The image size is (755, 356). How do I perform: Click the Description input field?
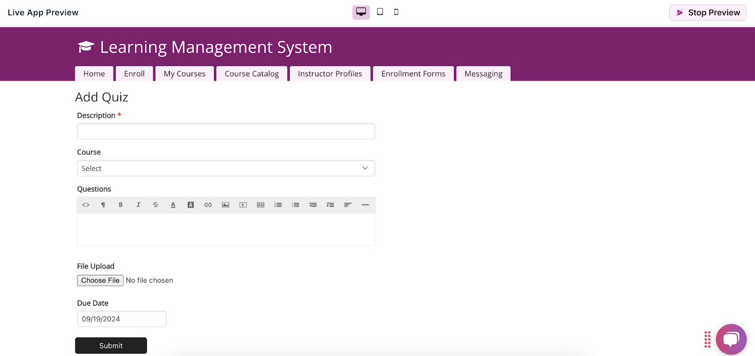point(226,131)
